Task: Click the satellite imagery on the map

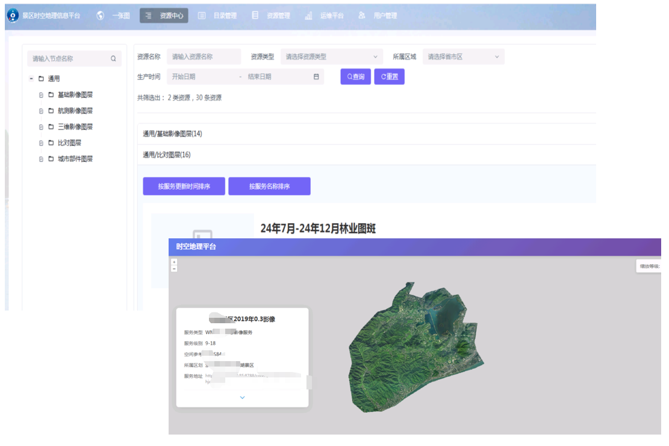Action: click(x=416, y=347)
